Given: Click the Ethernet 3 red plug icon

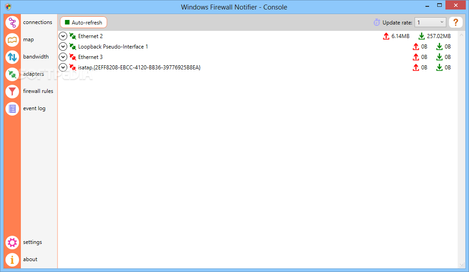Looking at the screenshot, I should tap(73, 57).
